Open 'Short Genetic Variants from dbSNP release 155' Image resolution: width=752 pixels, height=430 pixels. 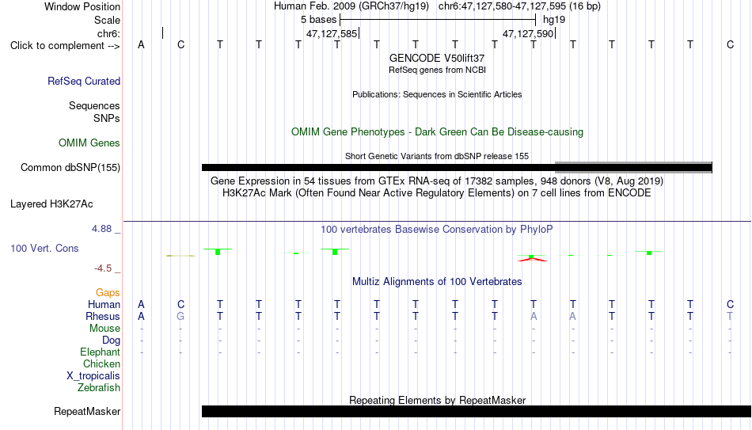coord(437,157)
